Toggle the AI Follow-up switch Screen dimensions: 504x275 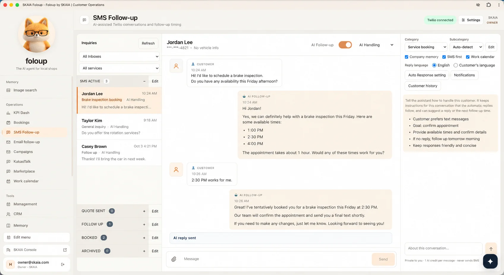coord(345,45)
